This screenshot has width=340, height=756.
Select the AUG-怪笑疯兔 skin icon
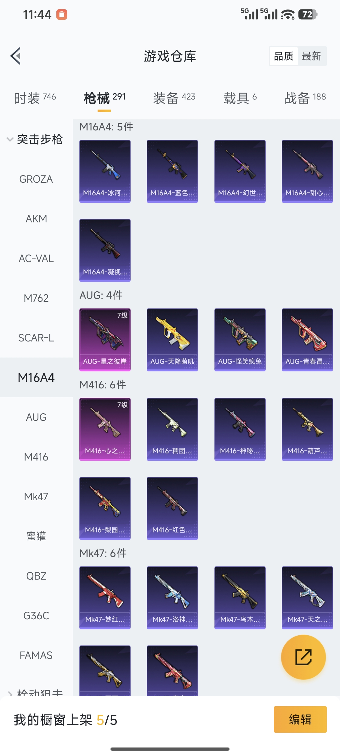point(240,340)
